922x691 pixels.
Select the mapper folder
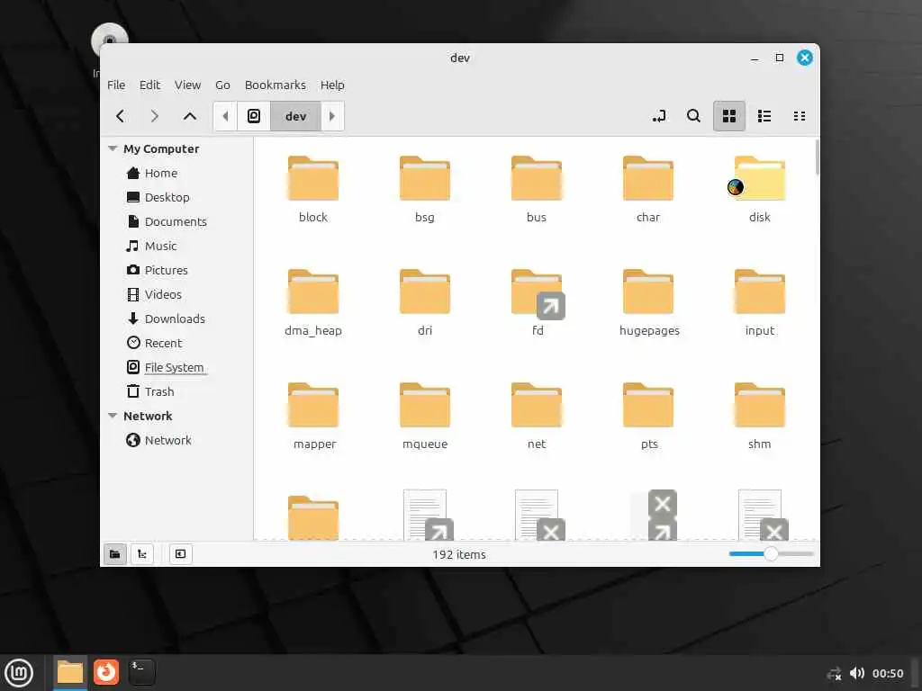click(x=314, y=416)
